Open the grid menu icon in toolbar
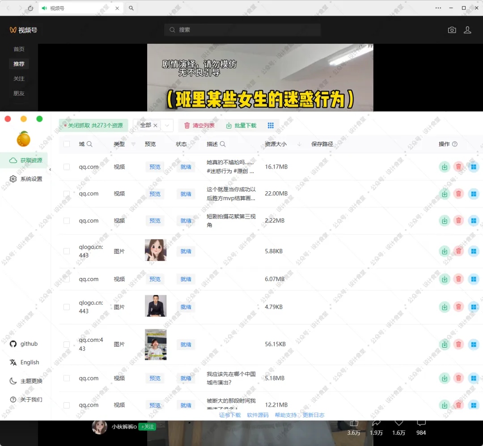This screenshot has height=446, width=483. (271, 125)
